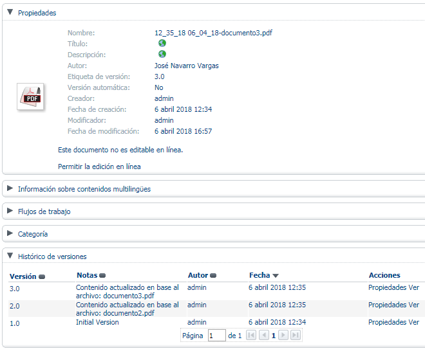The height and width of the screenshot is (351, 425).
Task: Click file name 12_35_18 06_04_18-documento3.pdf
Action: tap(213, 33)
